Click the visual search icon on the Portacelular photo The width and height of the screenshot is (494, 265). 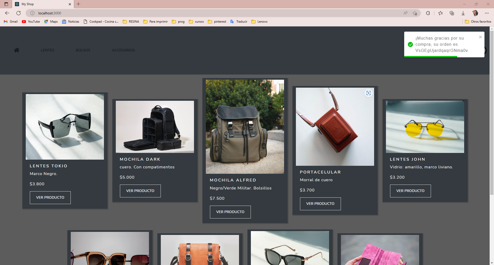coord(369,93)
